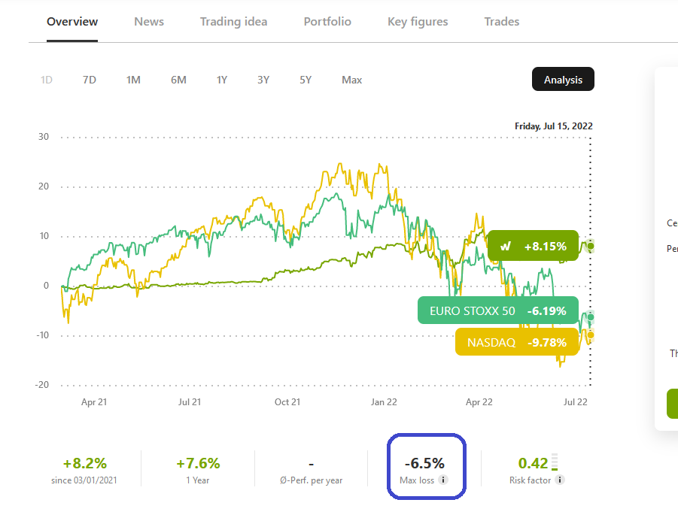Viewport: 678px width, 524px height.
Task: Select the EURO STOXX 50 chart label
Action: click(497, 310)
